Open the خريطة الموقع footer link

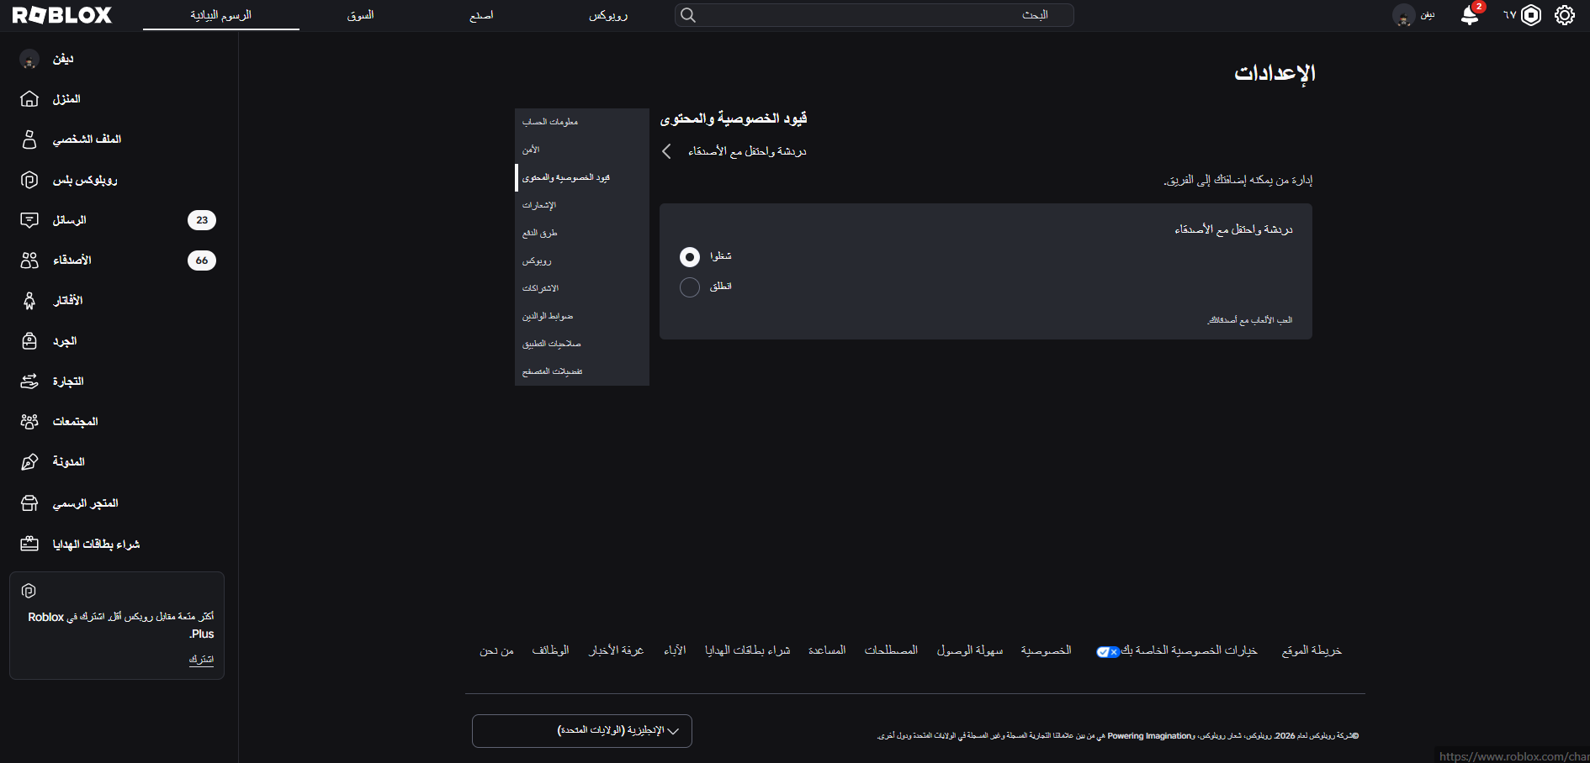(1312, 650)
